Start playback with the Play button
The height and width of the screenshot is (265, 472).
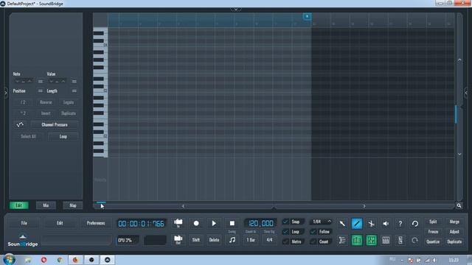[214, 223]
